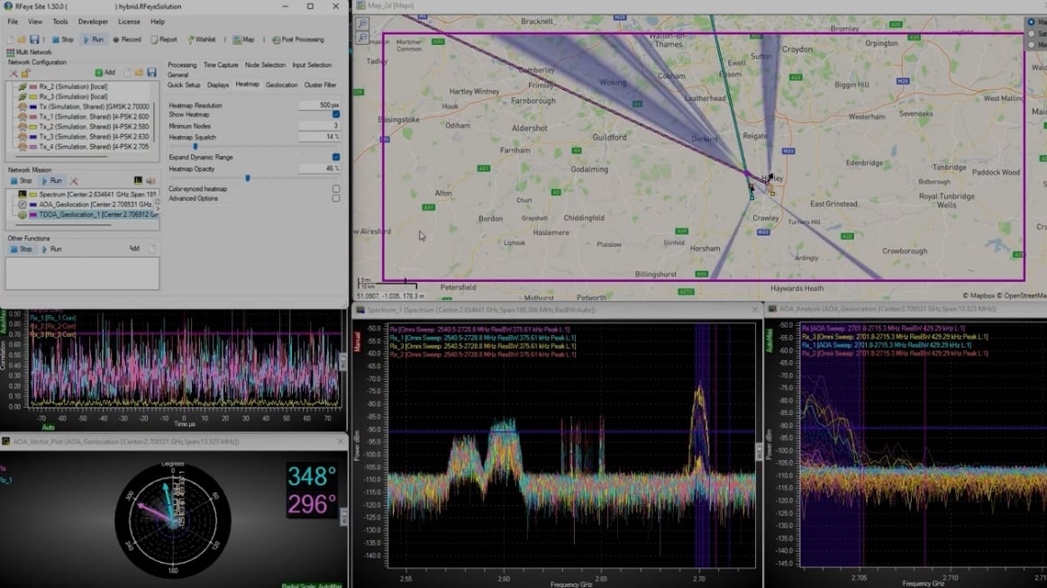
Task: Enable the Color-synced heatmap checkbox
Action: pyautogui.click(x=336, y=189)
